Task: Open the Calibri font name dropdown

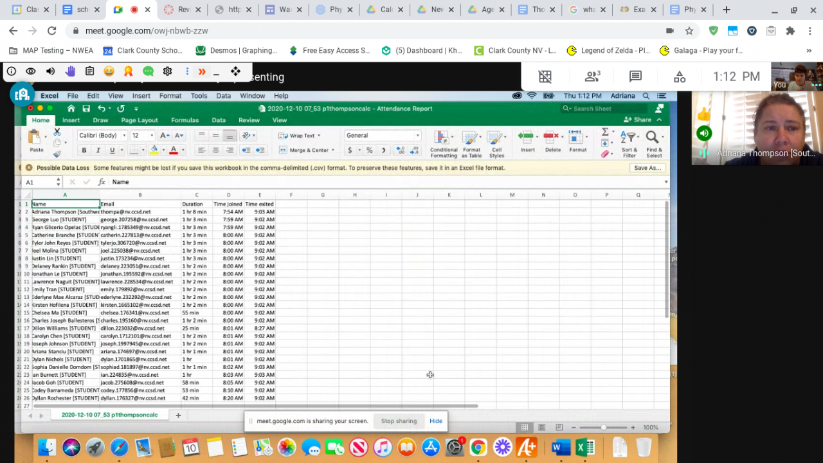Action: [102, 136]
